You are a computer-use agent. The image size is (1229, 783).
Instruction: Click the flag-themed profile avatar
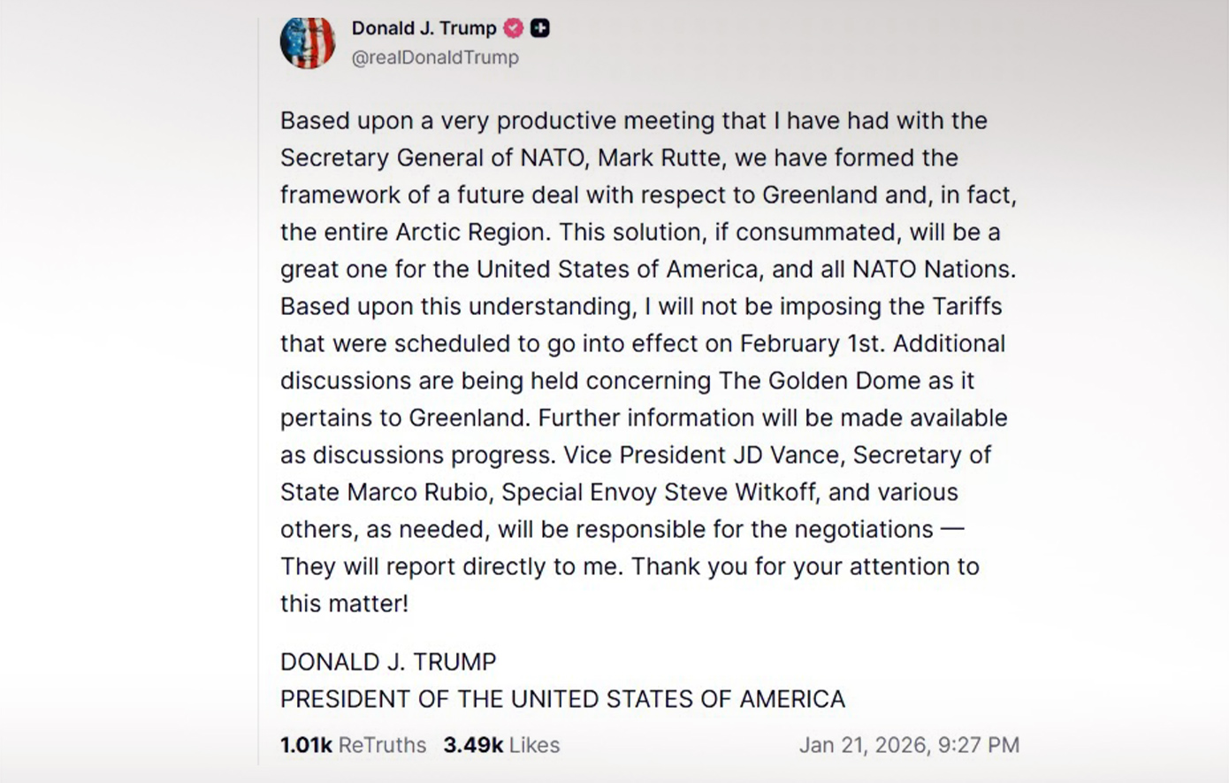(308, 42)
